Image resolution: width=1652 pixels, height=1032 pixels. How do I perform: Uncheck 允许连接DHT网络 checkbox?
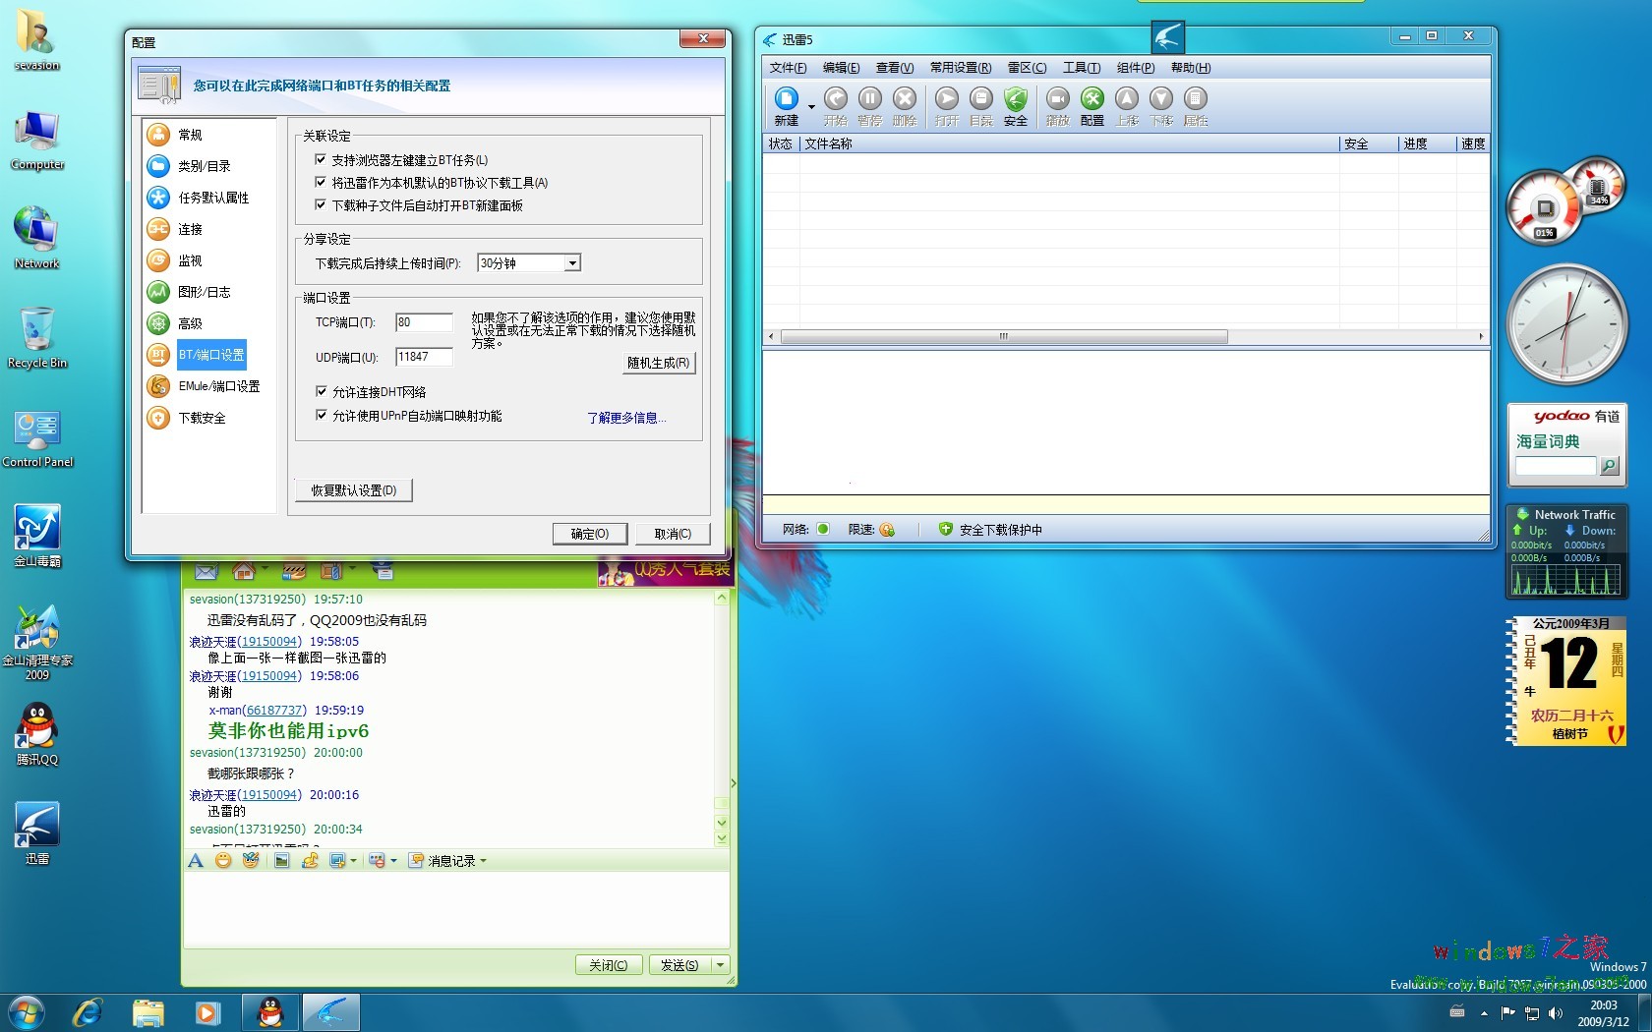321,391
